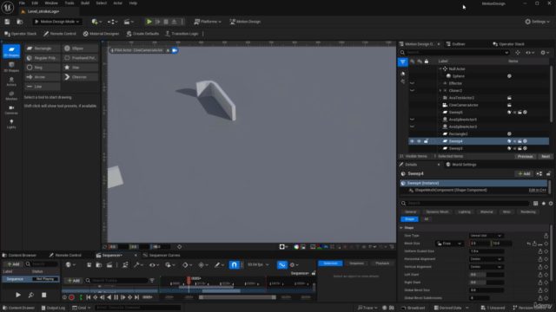This screenshot has width=556, height=312.
Task: Open the Mesh Size Free dropdown
Action: pyautogui.click(x=449, y=244)
